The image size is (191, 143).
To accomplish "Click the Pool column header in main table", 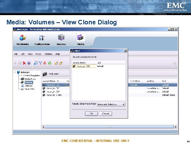I will (x=164, y=81).
